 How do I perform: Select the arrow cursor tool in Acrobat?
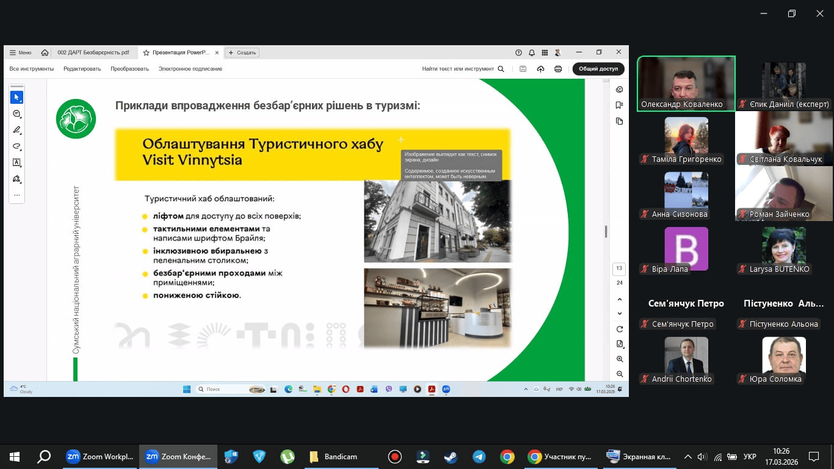tap(16, 98)
